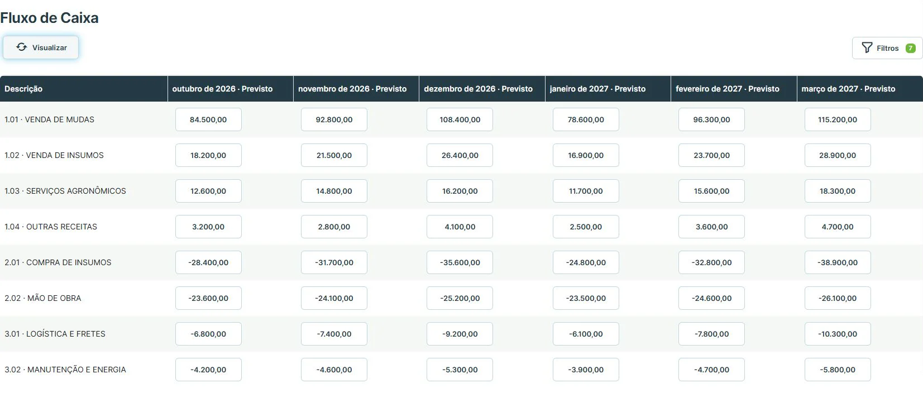Edit the 15.600,00 value field
Screen dimensions: 923x393
(x=711, y=191)
